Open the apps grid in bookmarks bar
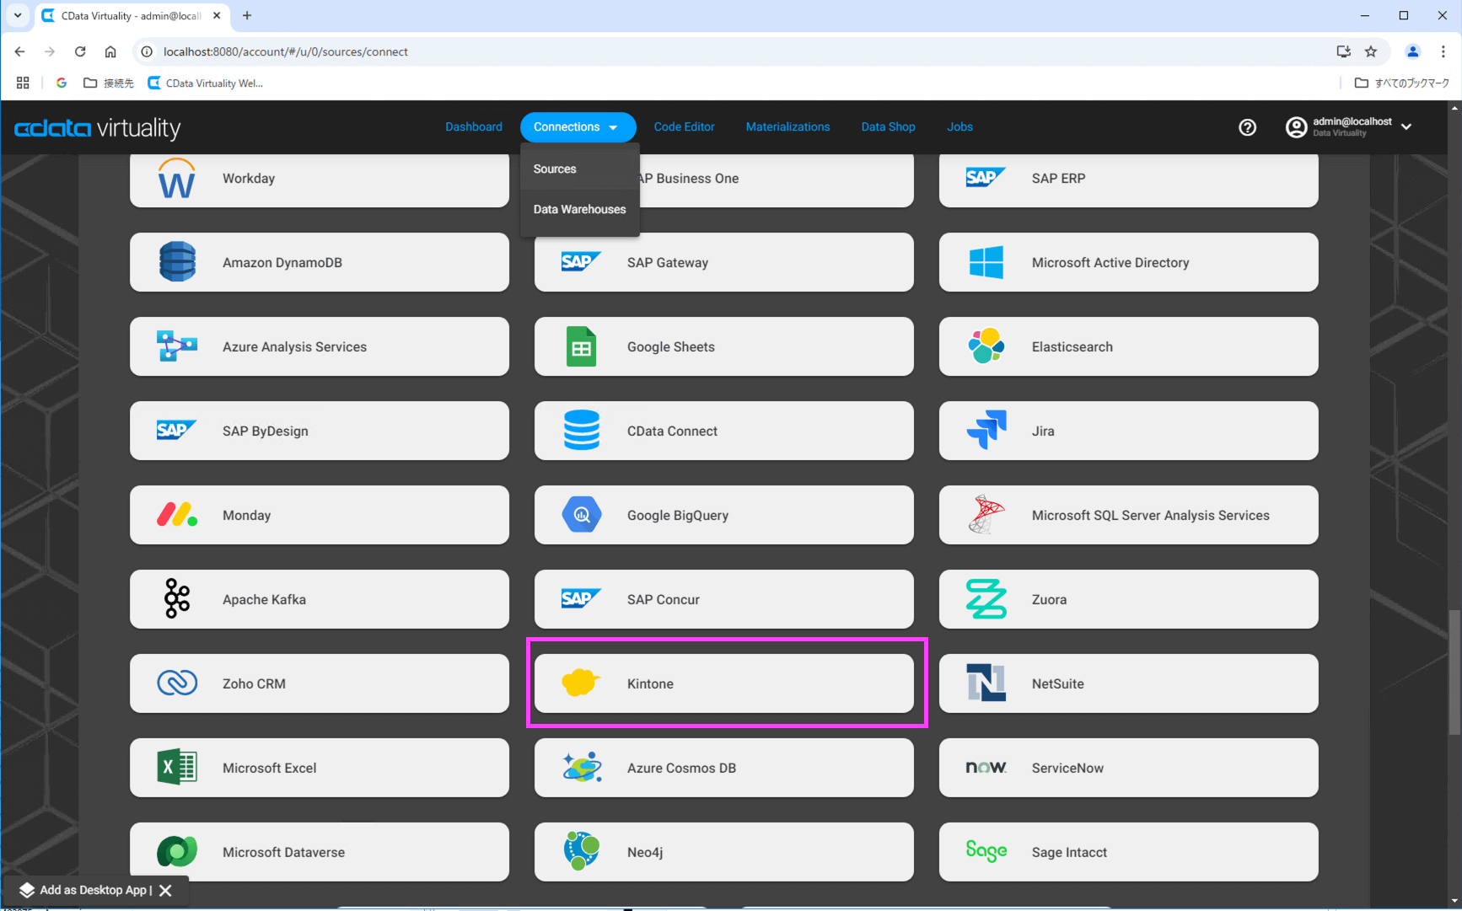This screenshot has width=1462, height=911. [23, 83]
